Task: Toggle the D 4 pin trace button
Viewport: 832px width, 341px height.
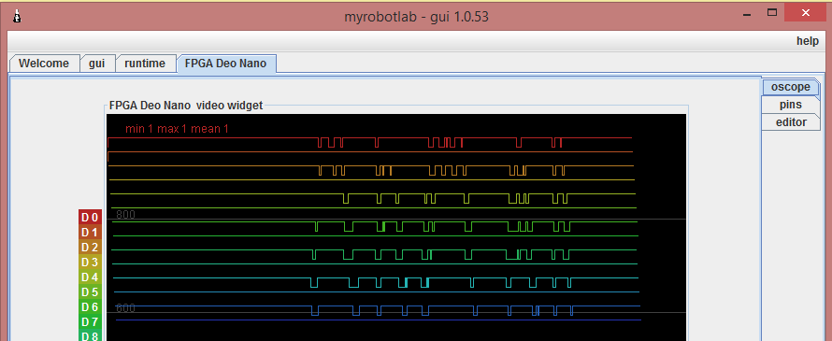Action: [x=90, y=277]
